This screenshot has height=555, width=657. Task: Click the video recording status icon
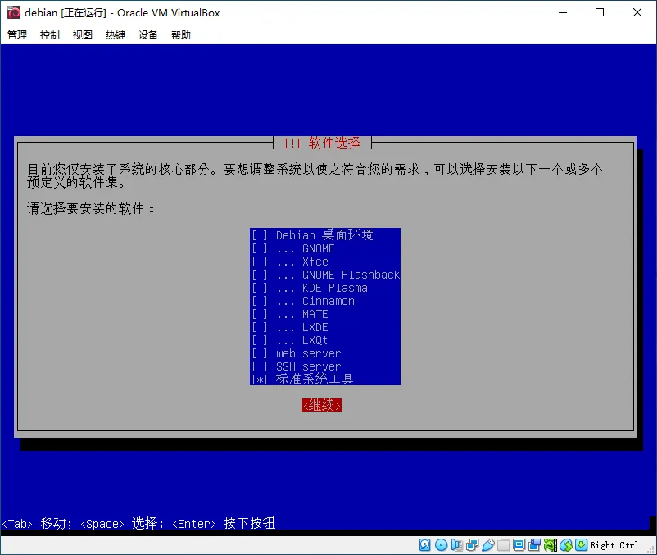tap(535, 545)
